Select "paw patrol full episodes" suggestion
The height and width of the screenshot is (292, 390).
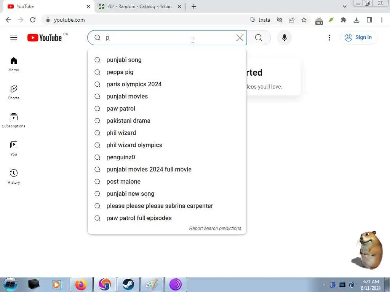click(x=167, y=218)
